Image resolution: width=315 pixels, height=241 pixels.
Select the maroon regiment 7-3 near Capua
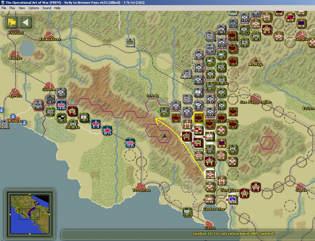pyautogui.click(x=256, y=187)
